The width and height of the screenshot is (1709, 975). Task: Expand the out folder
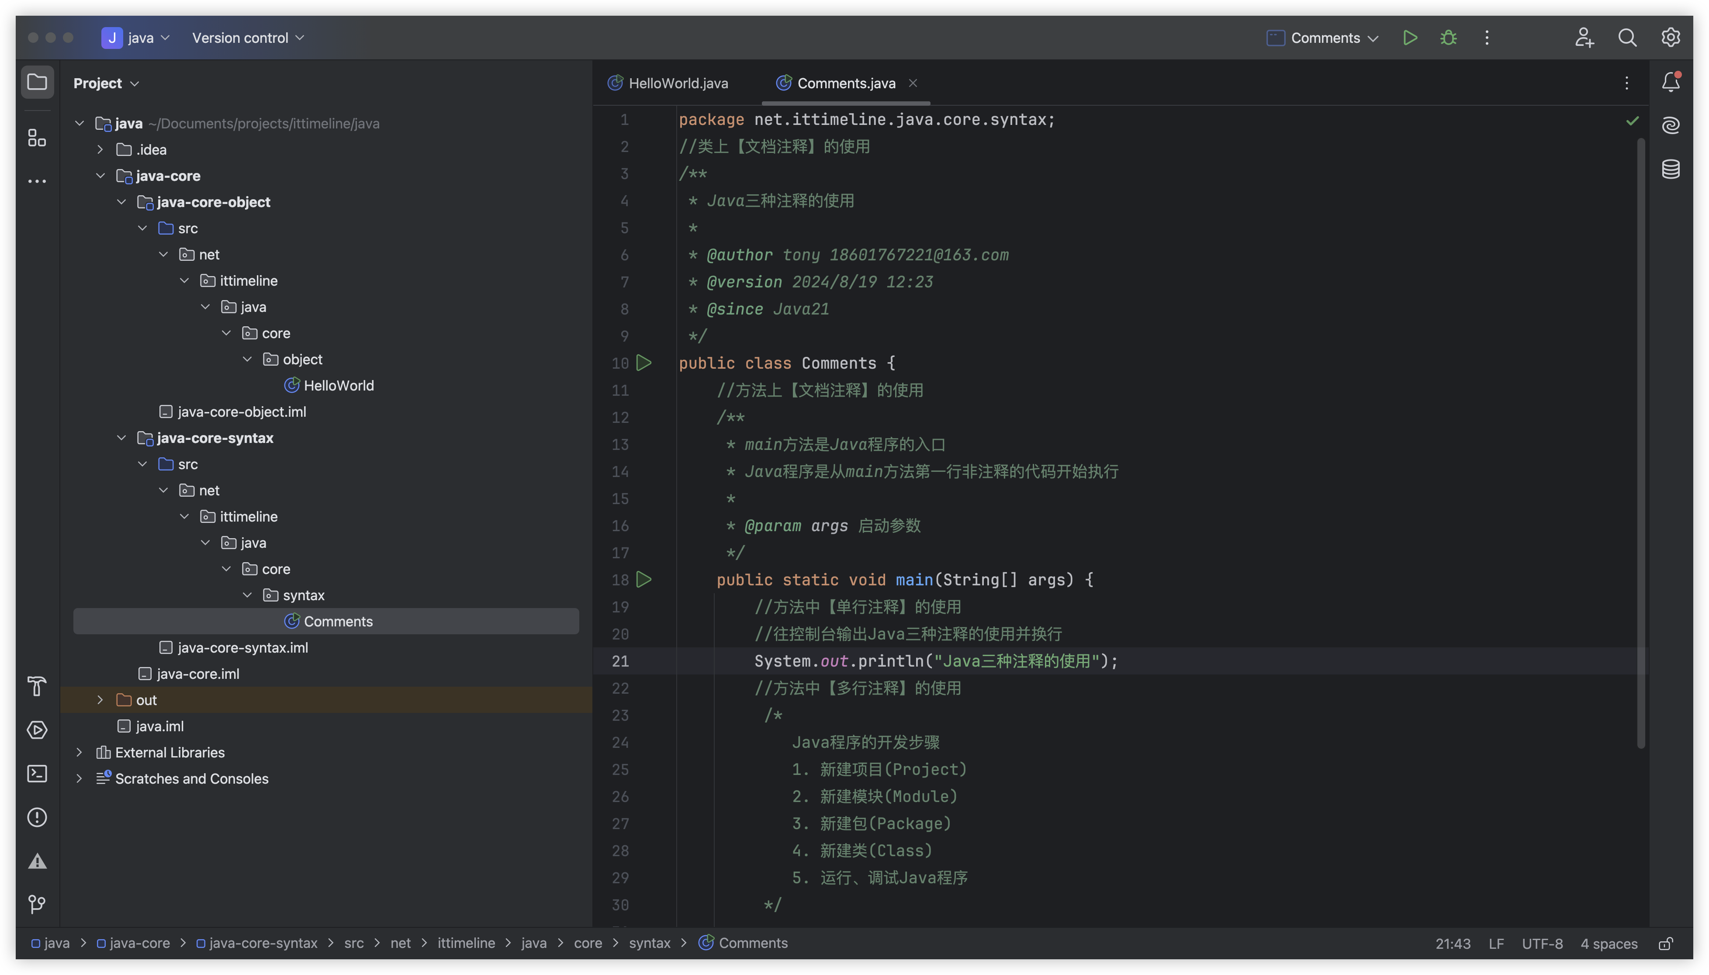click(100, 700)
